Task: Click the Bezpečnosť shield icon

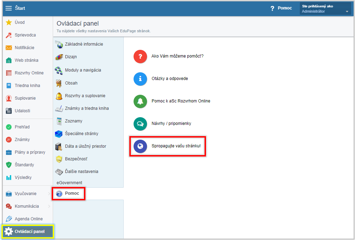Action: [59, 159]
